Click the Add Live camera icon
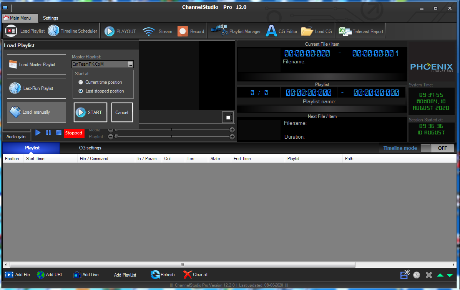 coord(77,275)
